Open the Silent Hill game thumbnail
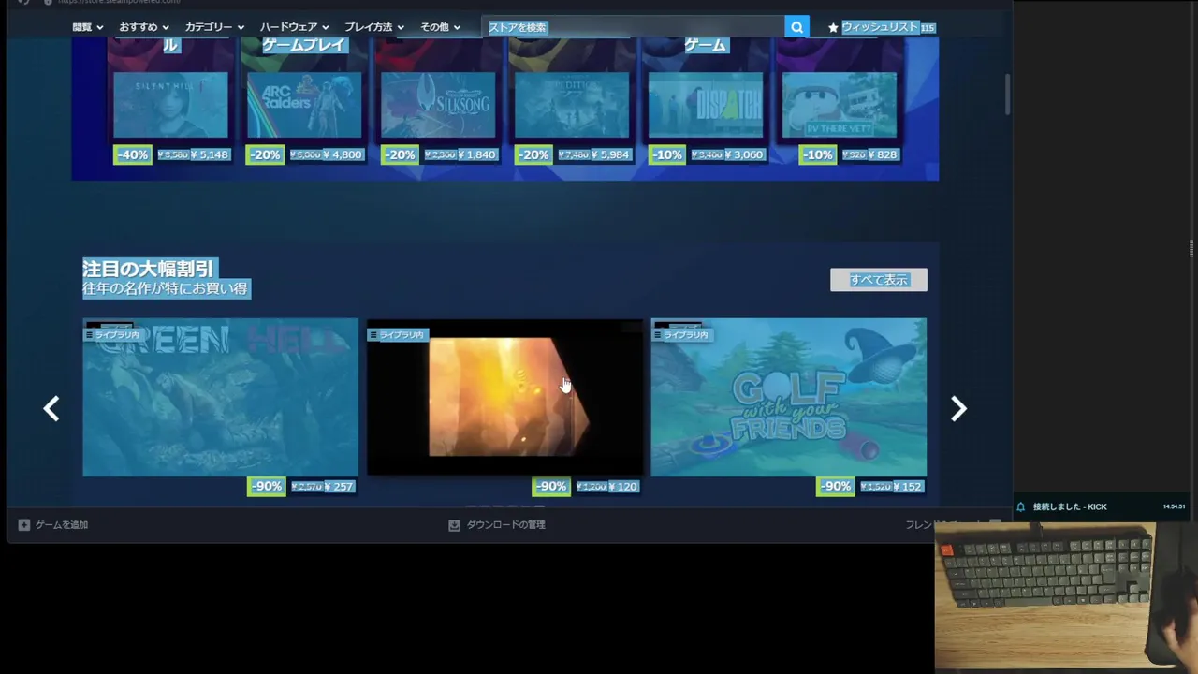The height and width of the screenshot is (674, 1198). click(170, 105)
